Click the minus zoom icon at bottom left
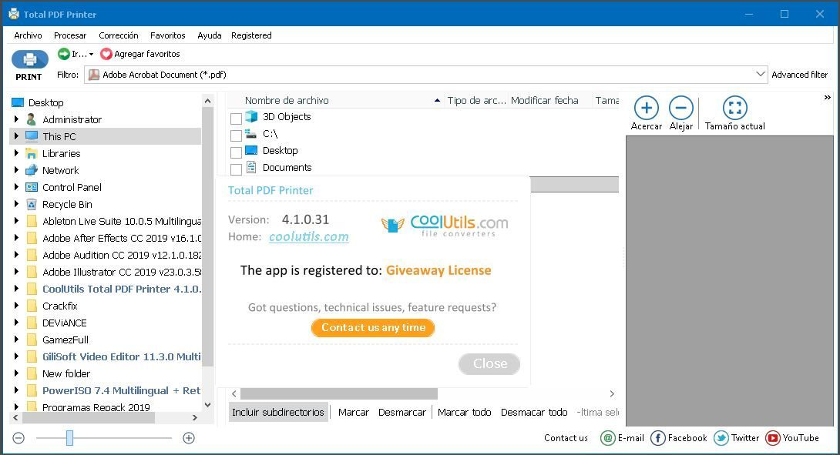Screen dimensions: 840x455 click(x=18, y=438)
